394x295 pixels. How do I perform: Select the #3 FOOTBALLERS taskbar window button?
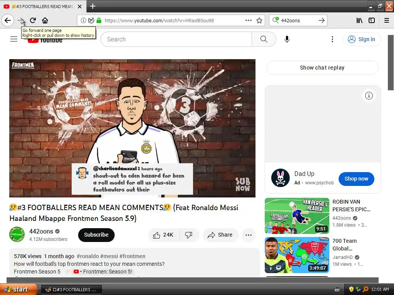click(x=71, y=290)
